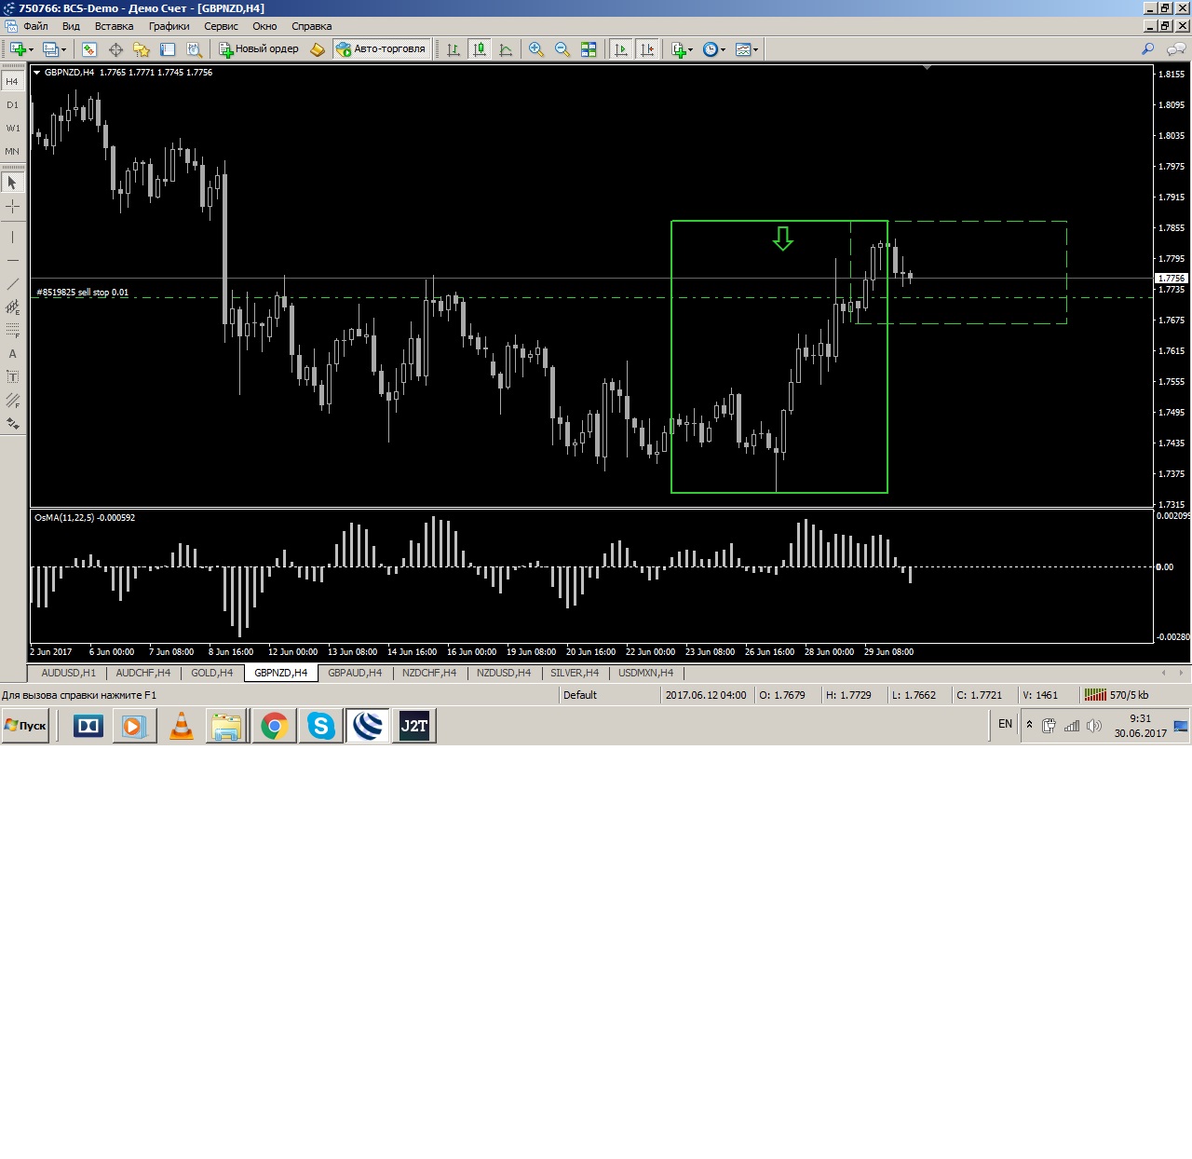Click the Пуск start button
Image resolution: width=1192 pixels, height=1159 pixels.
(x=25, y=726)
